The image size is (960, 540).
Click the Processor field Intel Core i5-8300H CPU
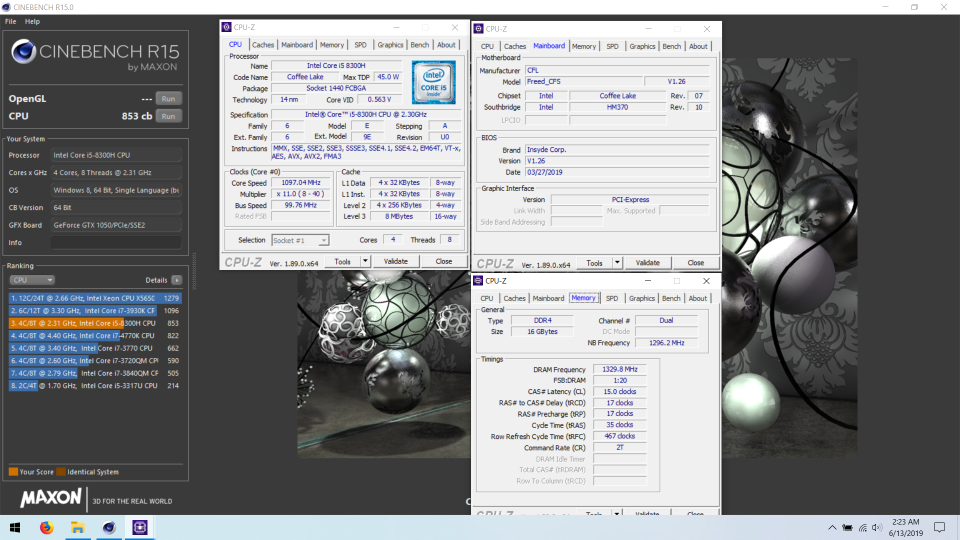coord(116,155)
